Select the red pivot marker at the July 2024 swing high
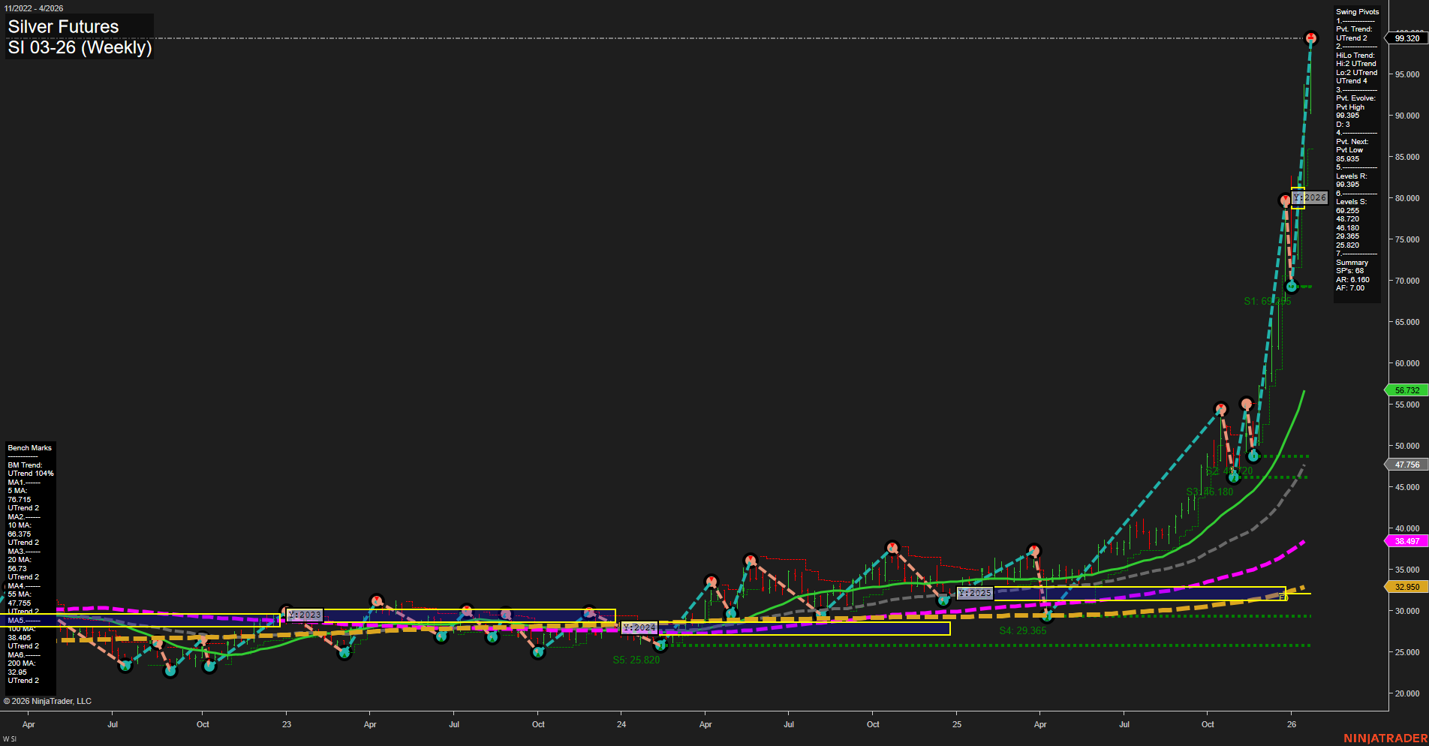This screenshot has width=1429, height=746. click(751, 558)
